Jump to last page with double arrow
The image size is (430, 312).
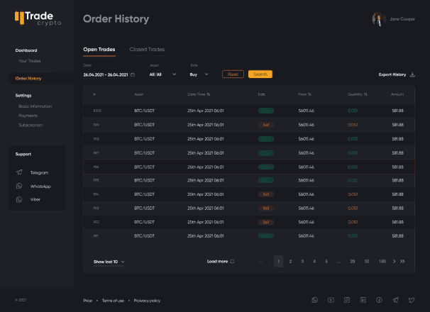(x=403, y=262)
